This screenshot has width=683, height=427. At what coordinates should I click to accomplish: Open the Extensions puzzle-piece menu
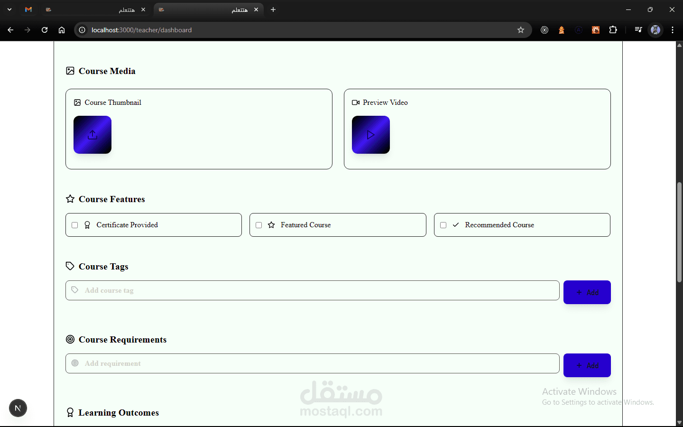click(613, 30)
